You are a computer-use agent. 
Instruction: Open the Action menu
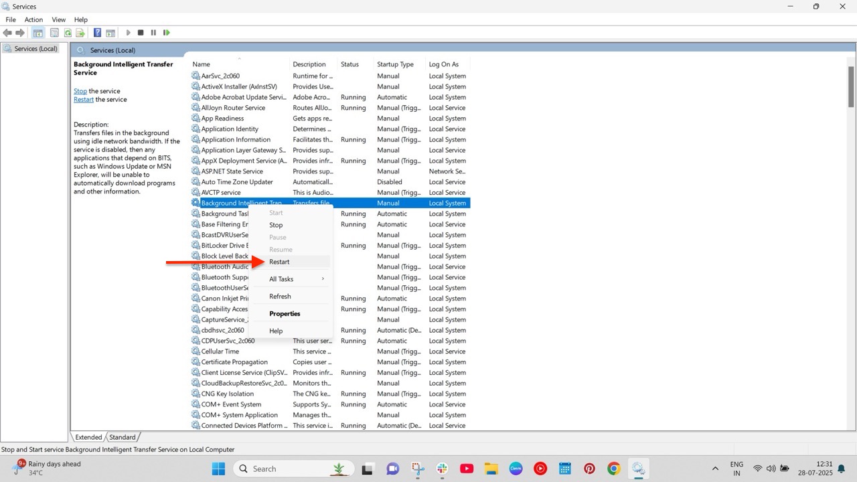[x=33, y=19]
